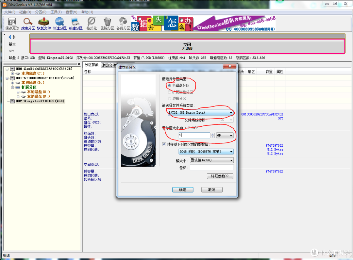This screenshot has height=260, width=353.
Task: Click the partition size input field
Action: 194,136
